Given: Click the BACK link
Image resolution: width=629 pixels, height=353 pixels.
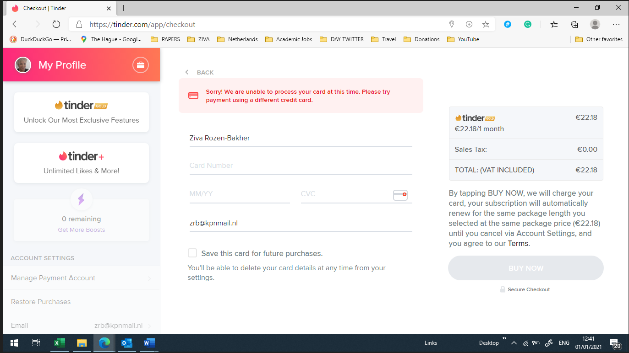Looking at the screenshot, I should pyautogui.click(x=205, y=72).
